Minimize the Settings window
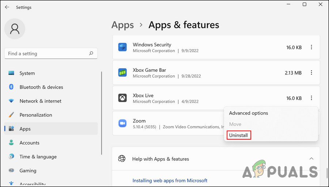 (288, 4)
